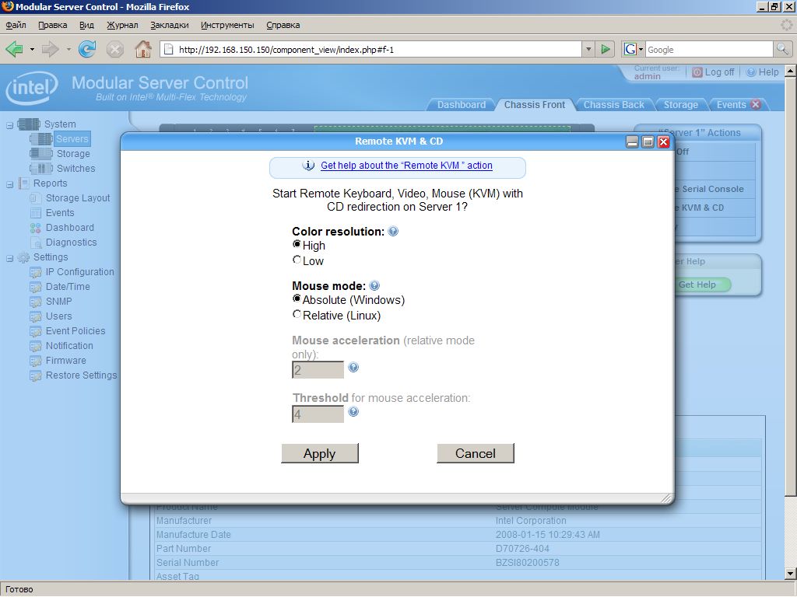Click help icon next to Mouse acceleration field
The height and width of the screenshot is (597, 797).
click(353, 368)
